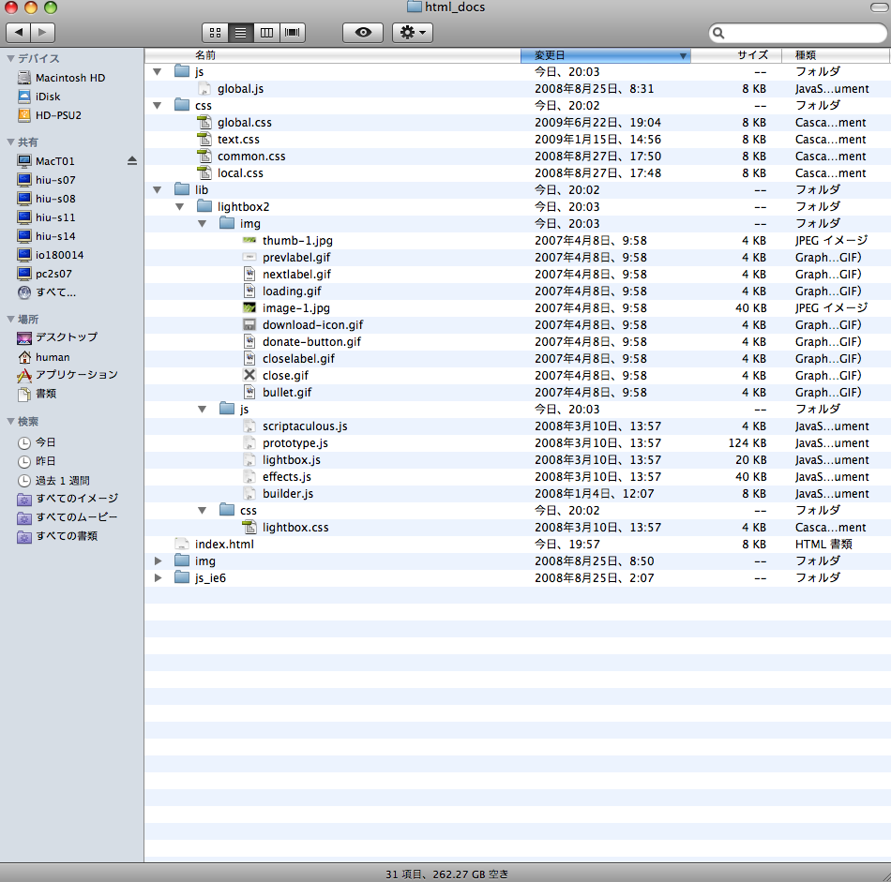Collapse the 検索 sidebar section
The width and height of the screenshot is (891, 882).
(x=10, y=422)
